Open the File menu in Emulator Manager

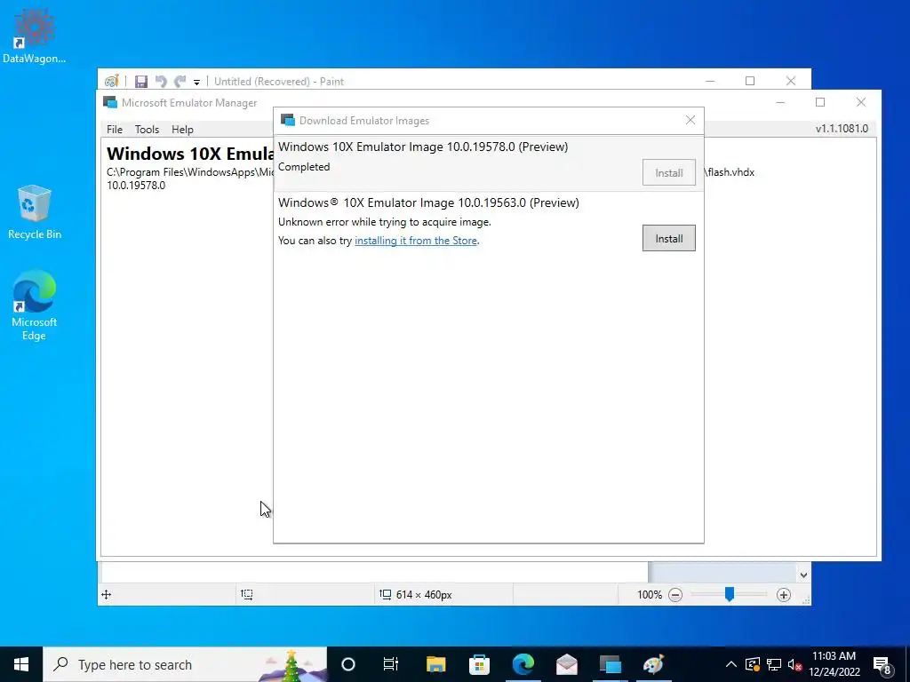(115, 130)
